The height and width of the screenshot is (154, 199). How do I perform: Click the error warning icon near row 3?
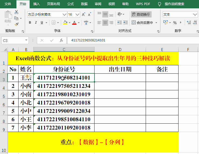[27, 76]
